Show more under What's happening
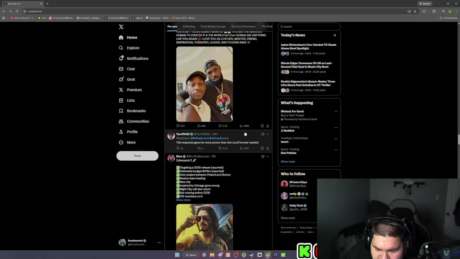460x259 pixels. click(x=287, y=162)
